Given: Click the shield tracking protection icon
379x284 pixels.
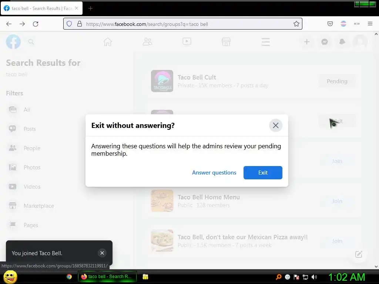Looking at the screenshot, I should click(69, 24).
